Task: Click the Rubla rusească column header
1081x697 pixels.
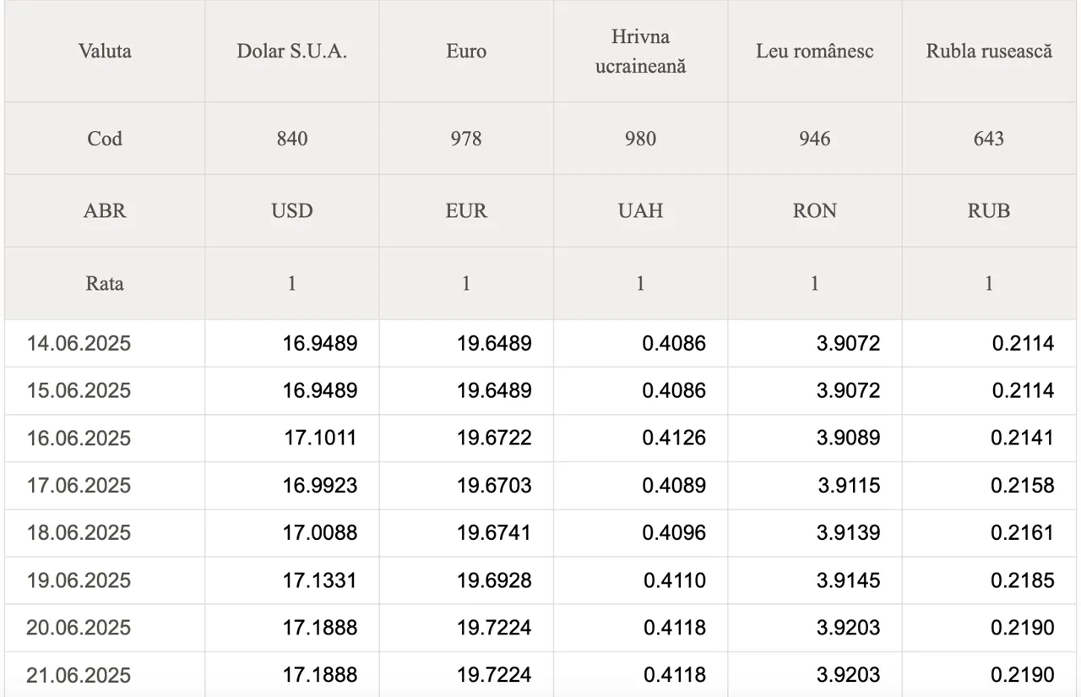Action: 989,52
